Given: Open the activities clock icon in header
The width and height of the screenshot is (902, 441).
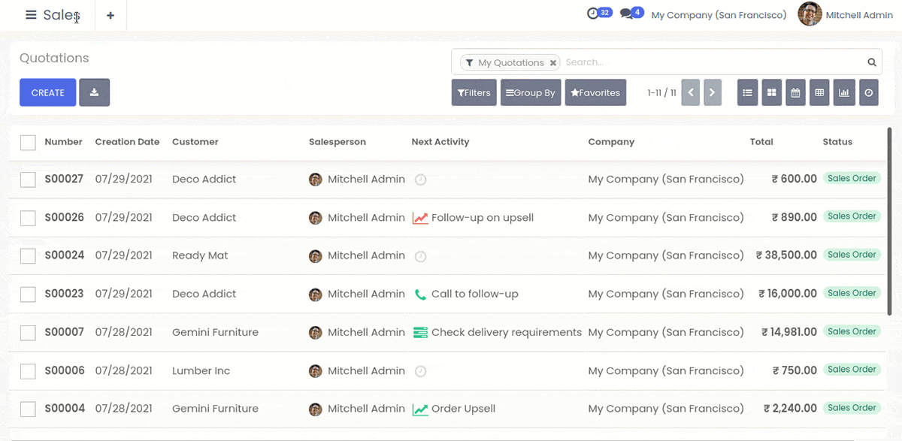Looking at the screenshot, I should pos(593,14).
